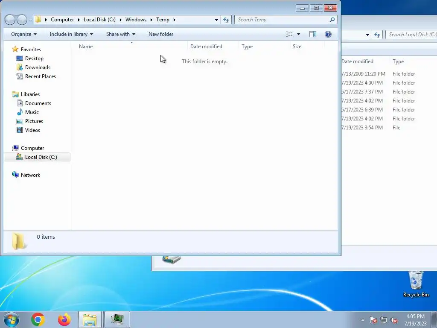Open Music library
The width and height of the screenshot is (437, 328).
click(32, 112)
